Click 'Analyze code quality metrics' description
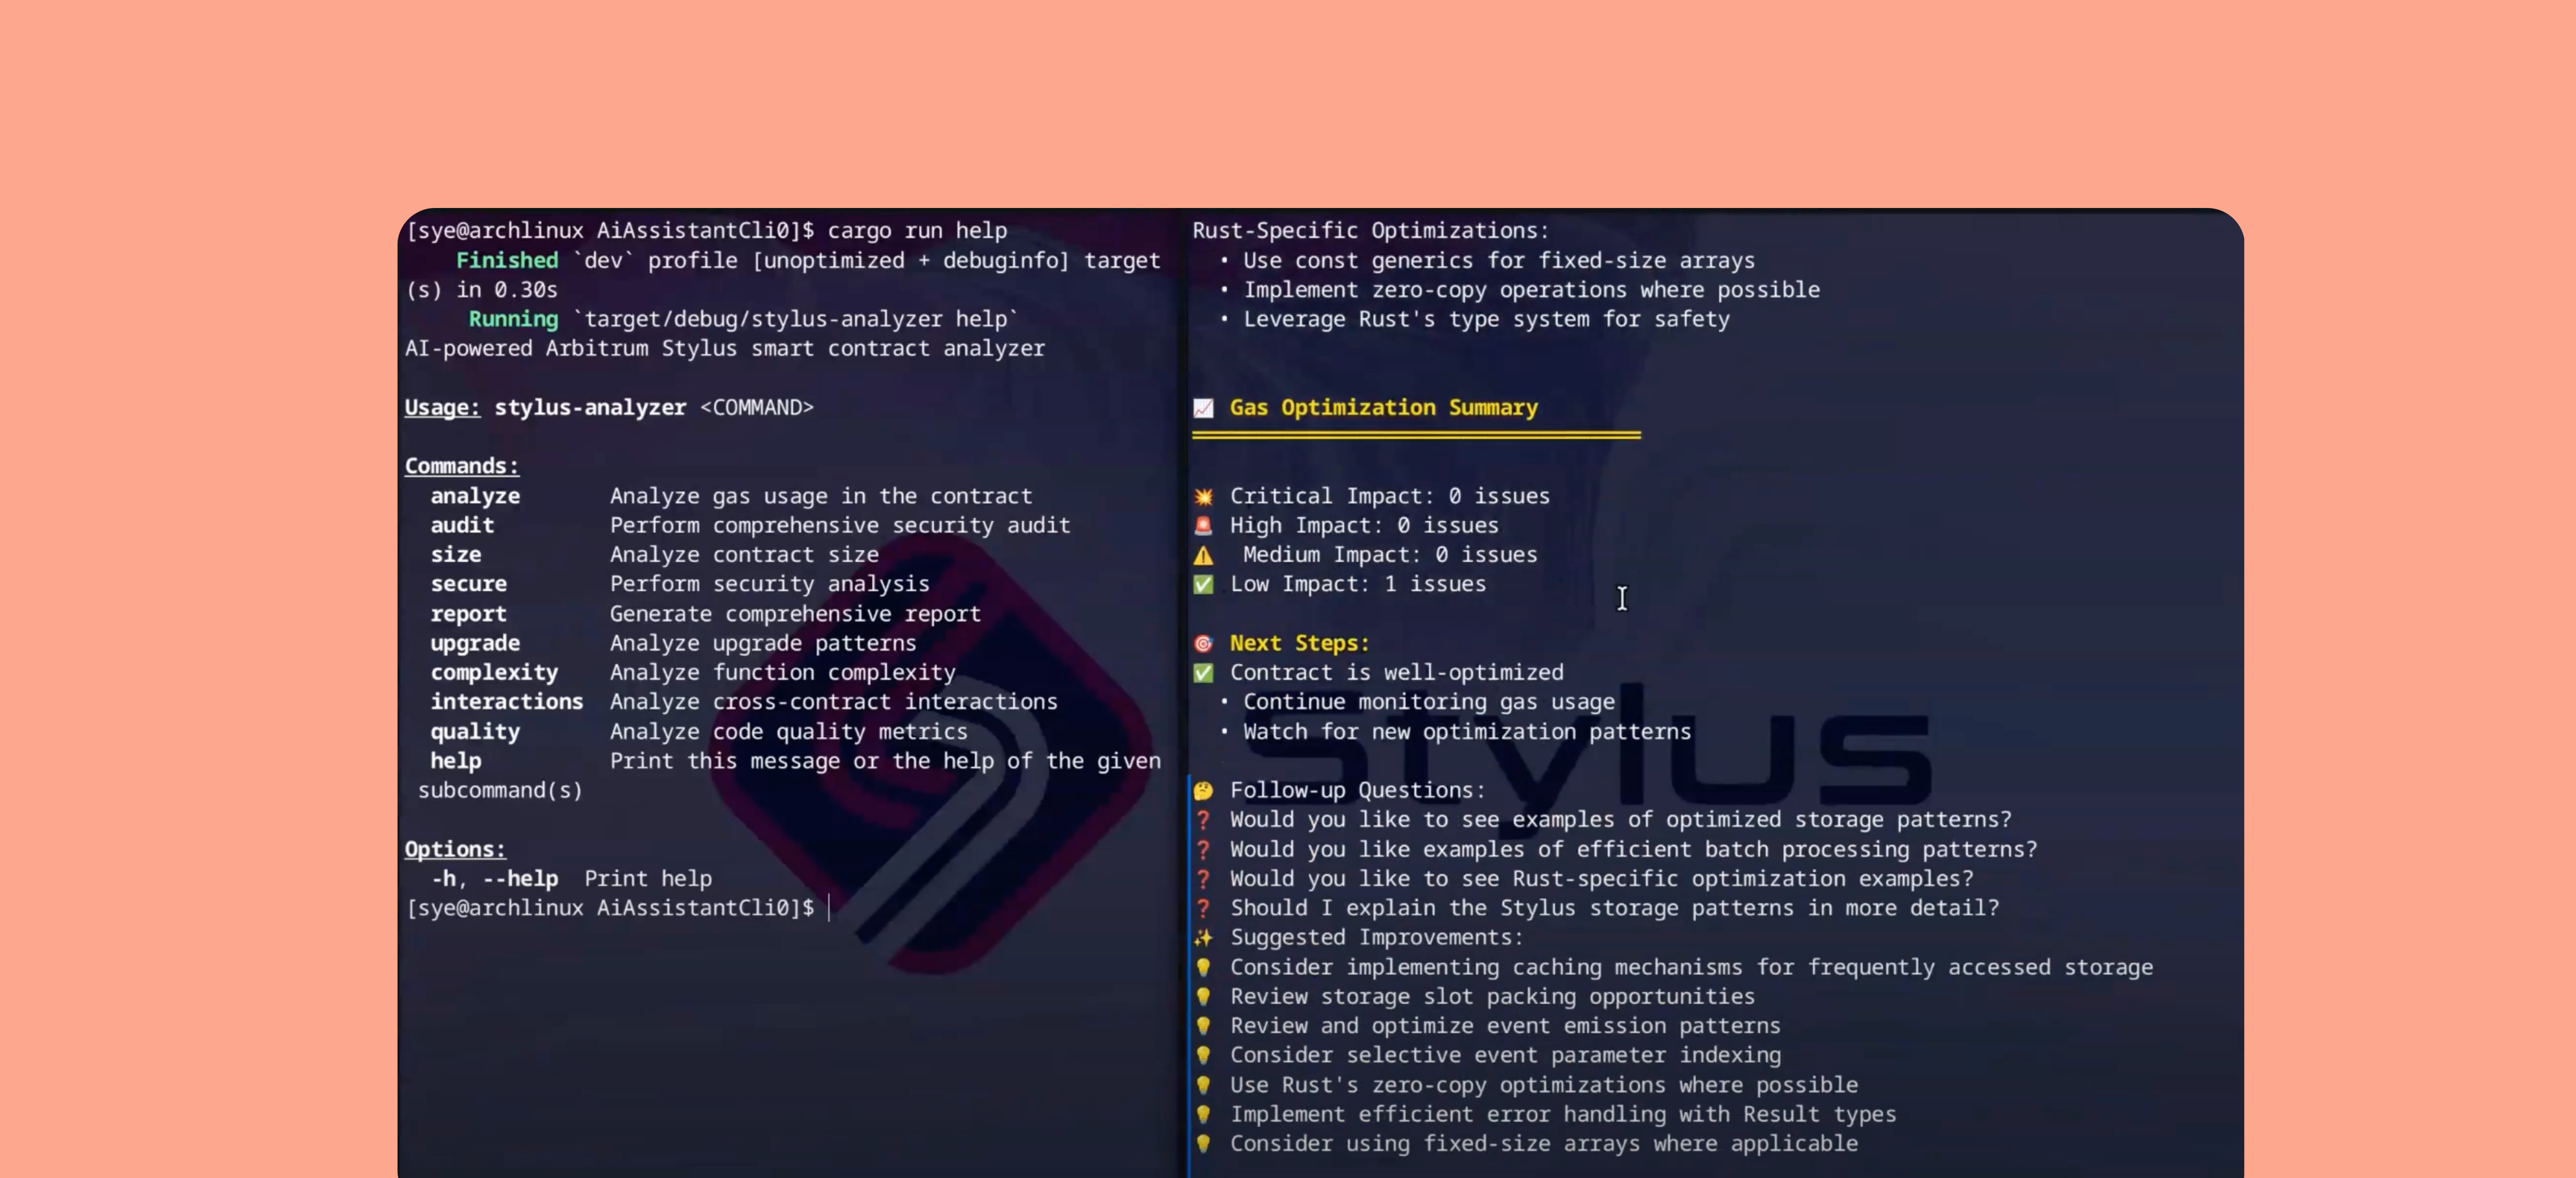 click(789, 732)
